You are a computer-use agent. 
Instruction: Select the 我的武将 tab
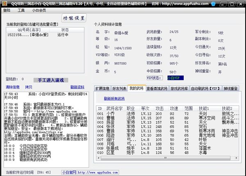tap(137, 88)
